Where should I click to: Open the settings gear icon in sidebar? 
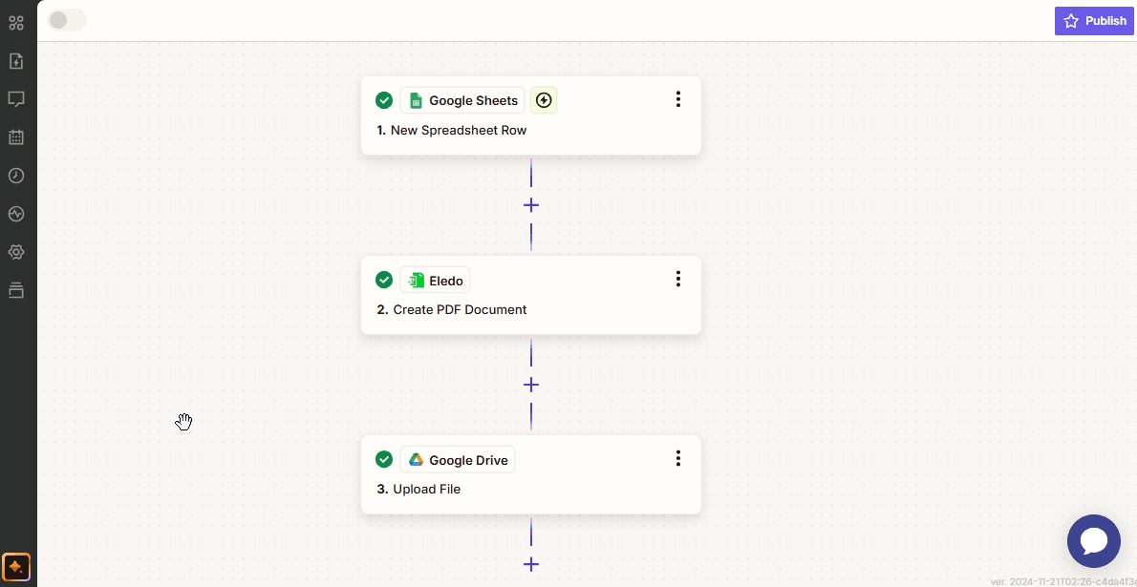coord(16,252)
